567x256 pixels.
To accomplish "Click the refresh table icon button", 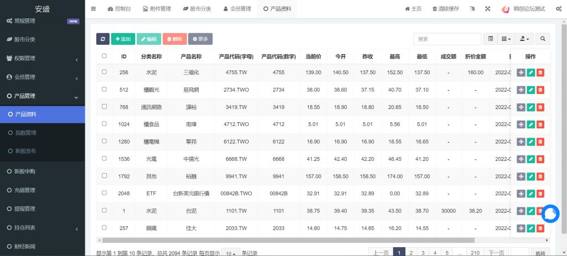I will pos(102,39).
